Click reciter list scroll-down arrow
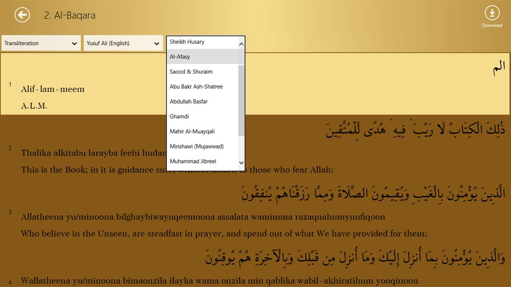This screenshot has height=287, width=511. 241,163
